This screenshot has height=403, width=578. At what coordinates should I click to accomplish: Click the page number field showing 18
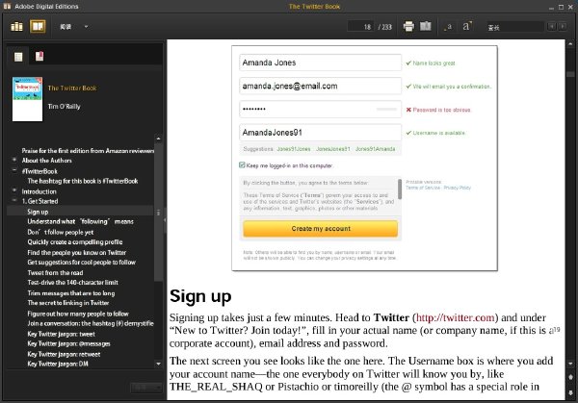(360, 27)
